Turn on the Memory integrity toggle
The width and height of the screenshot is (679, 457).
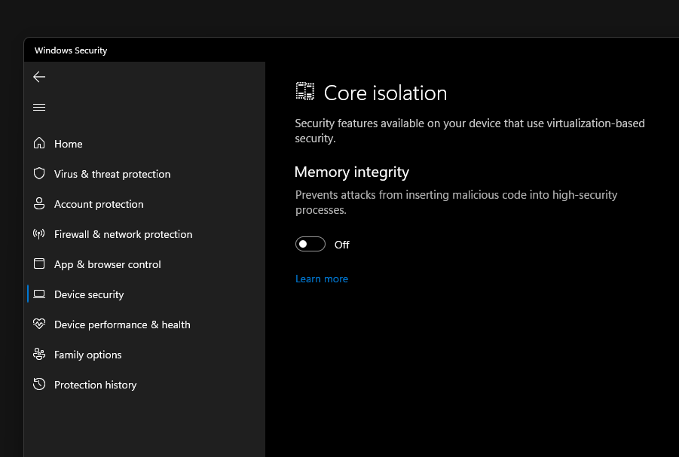tap(310, 244)
